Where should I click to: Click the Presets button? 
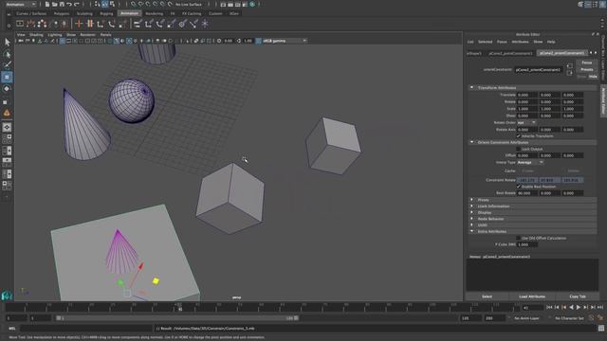[x=587, y=69]
